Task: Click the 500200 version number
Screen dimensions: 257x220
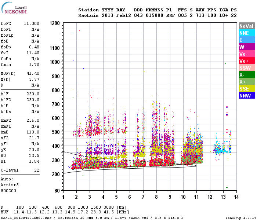Action: 8,191
